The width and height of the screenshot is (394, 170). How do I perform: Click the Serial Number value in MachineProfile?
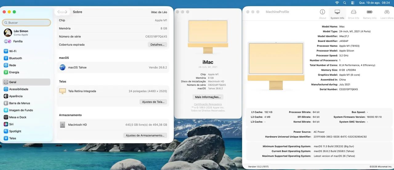(348, 89)
